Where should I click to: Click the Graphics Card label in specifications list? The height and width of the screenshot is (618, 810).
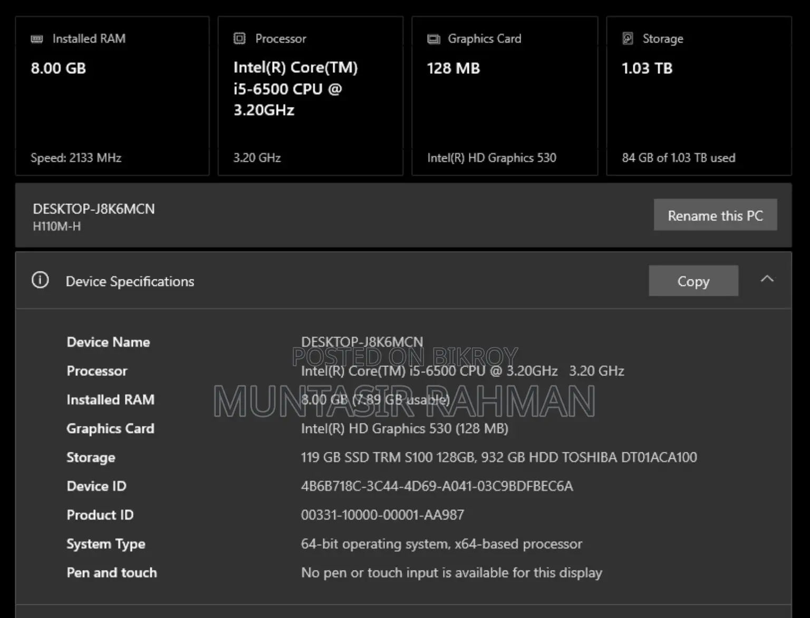tap(110, 429)
